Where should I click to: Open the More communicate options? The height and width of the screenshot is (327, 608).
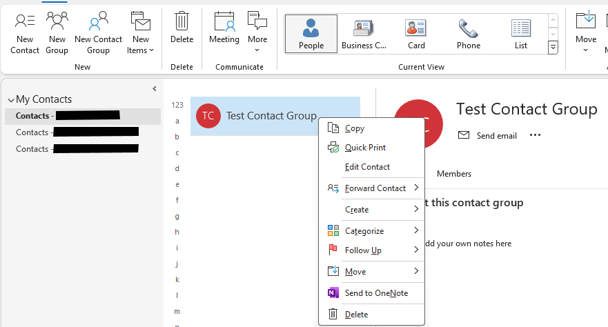pyautogui.click(x=257, y=32)
